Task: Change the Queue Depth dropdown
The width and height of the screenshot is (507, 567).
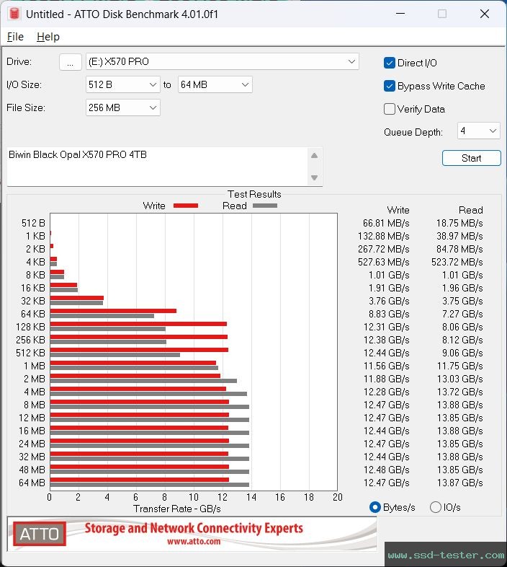Action: tap(493, 131)
